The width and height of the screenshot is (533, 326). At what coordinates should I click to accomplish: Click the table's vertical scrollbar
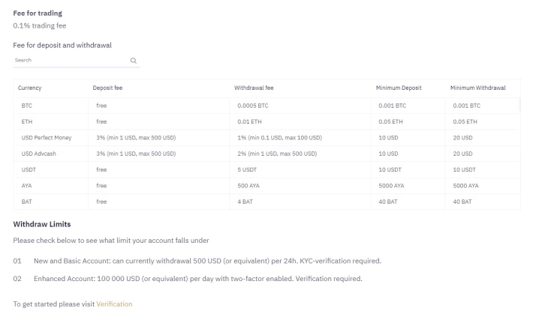(x=519, y=105)
